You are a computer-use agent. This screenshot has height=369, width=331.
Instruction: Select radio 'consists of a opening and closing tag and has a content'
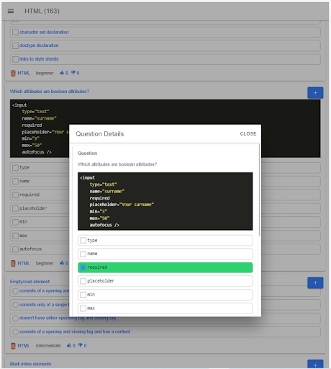point(15,332)
